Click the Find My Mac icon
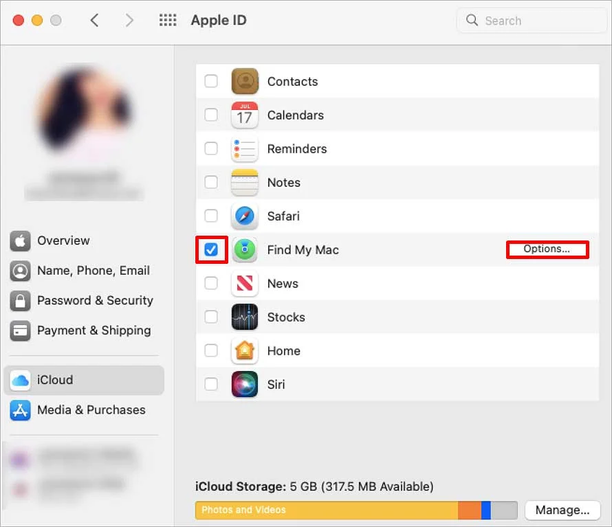Viewport: 612px width, 527px height. coord(244,249)
